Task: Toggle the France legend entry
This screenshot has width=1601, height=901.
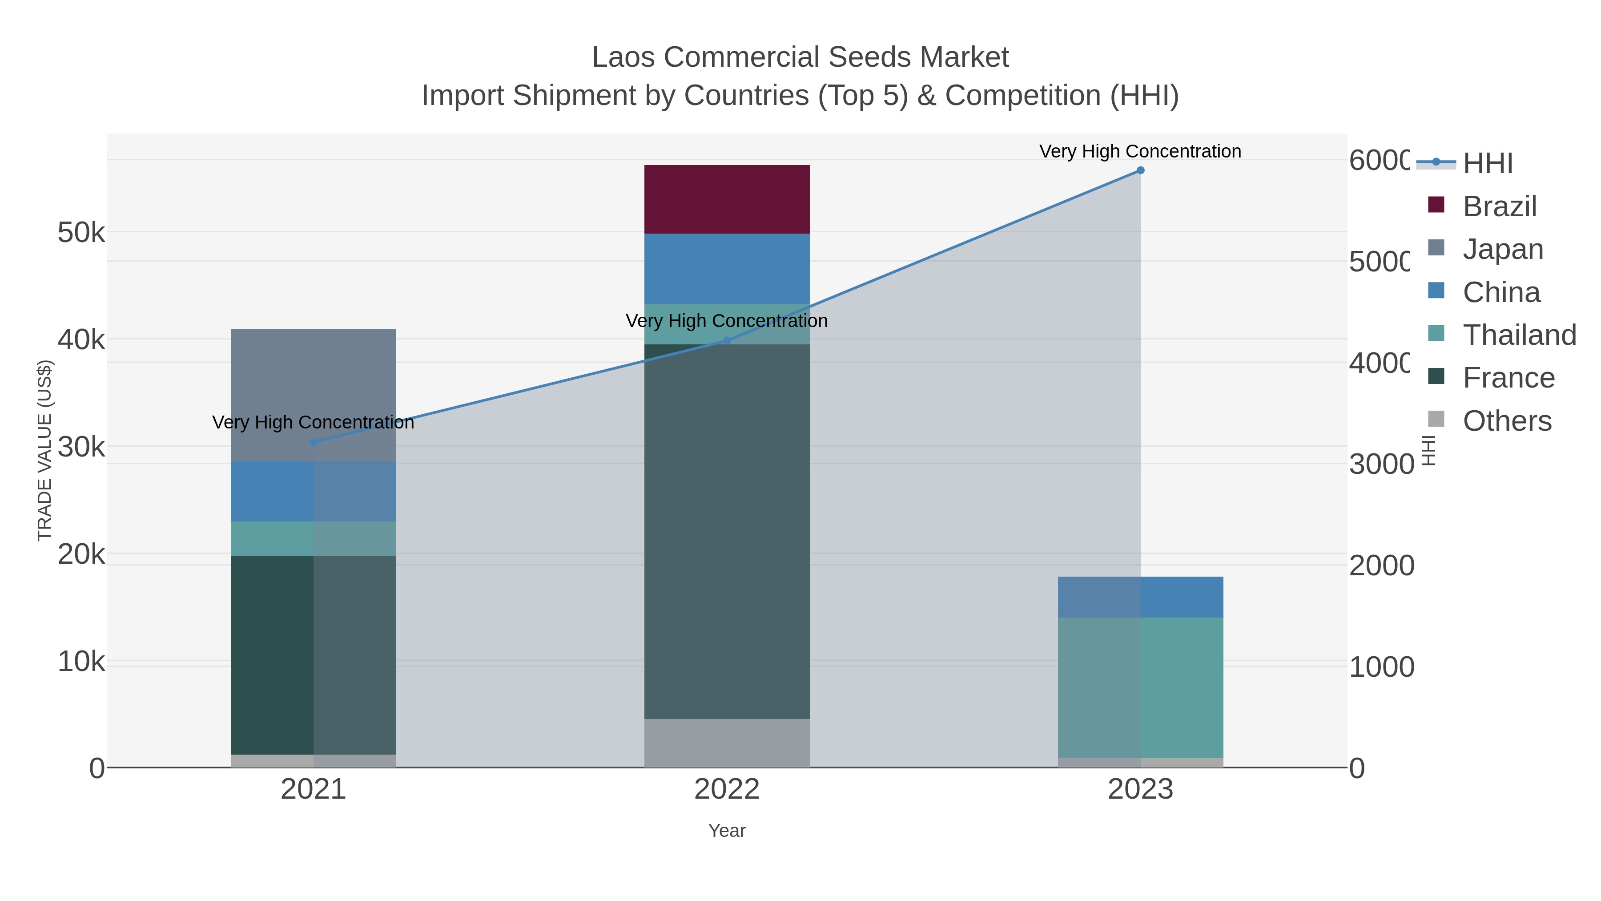Action: pyautogui.click(x=1491, y=377)
